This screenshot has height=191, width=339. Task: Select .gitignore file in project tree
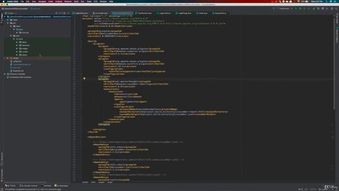pyautogui.click(x=17, y=62)
